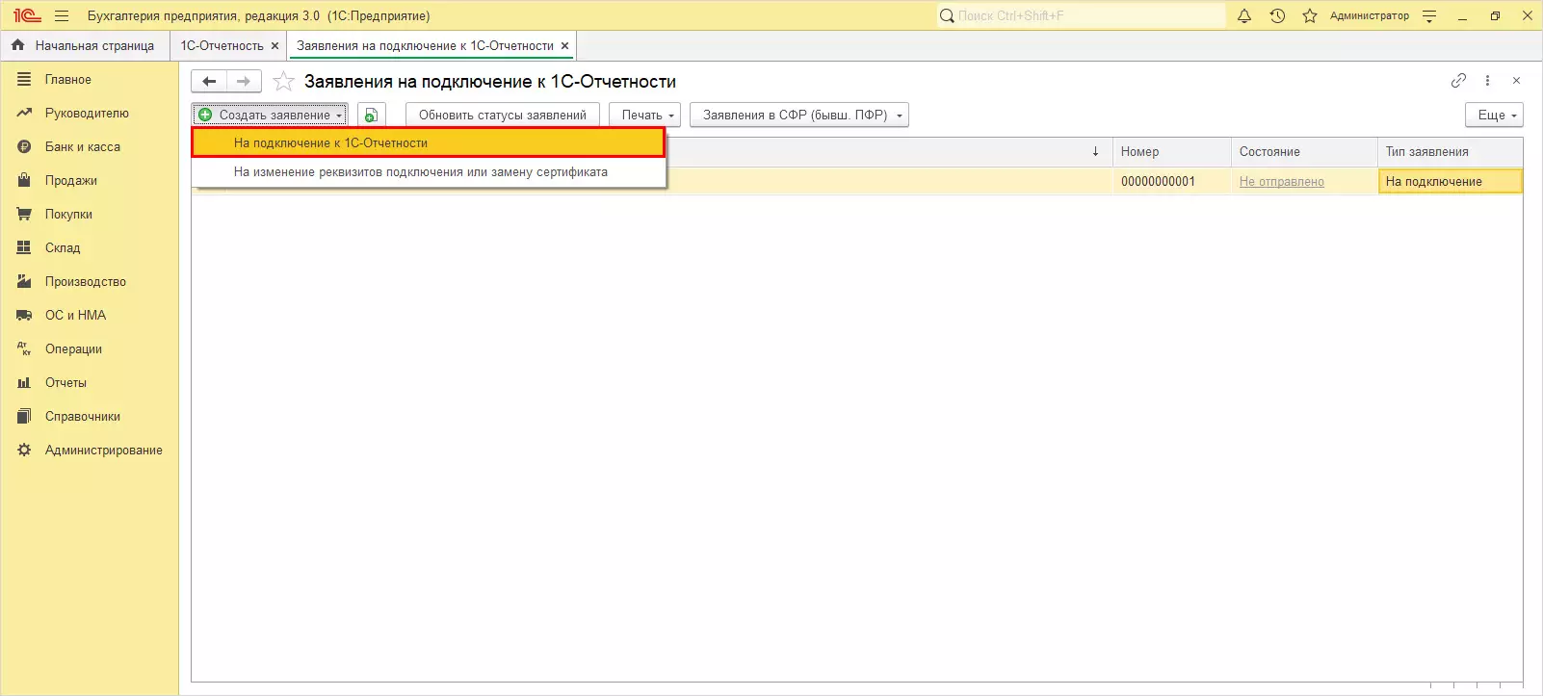Open ОС и НМА section
The height and width of the screenshot is (696, 1543).
tap(75, 316)
